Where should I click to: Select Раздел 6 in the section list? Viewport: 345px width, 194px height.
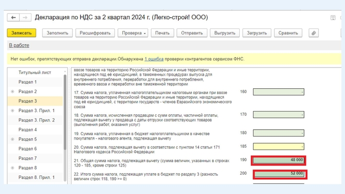(28, 149)
